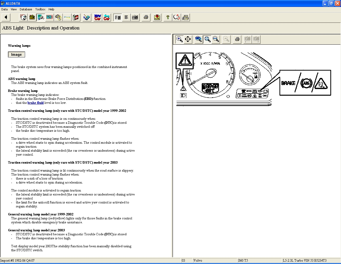Select the zoom-in magnifier tool

click(180, 39)
